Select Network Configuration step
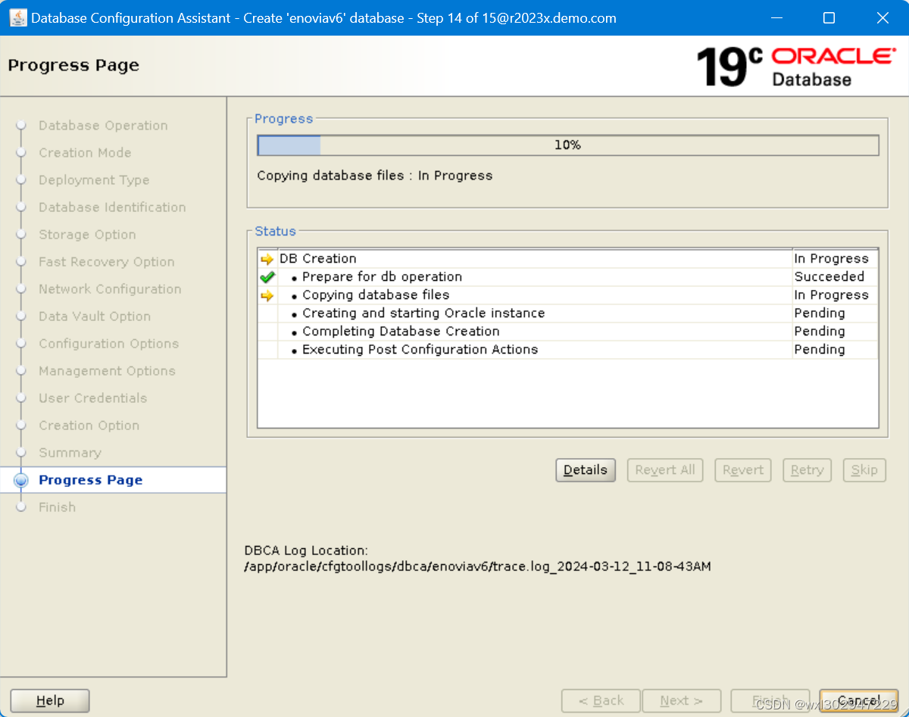Image resolution: width=909 pixels, height=717 pixels. tap(110, 289)
